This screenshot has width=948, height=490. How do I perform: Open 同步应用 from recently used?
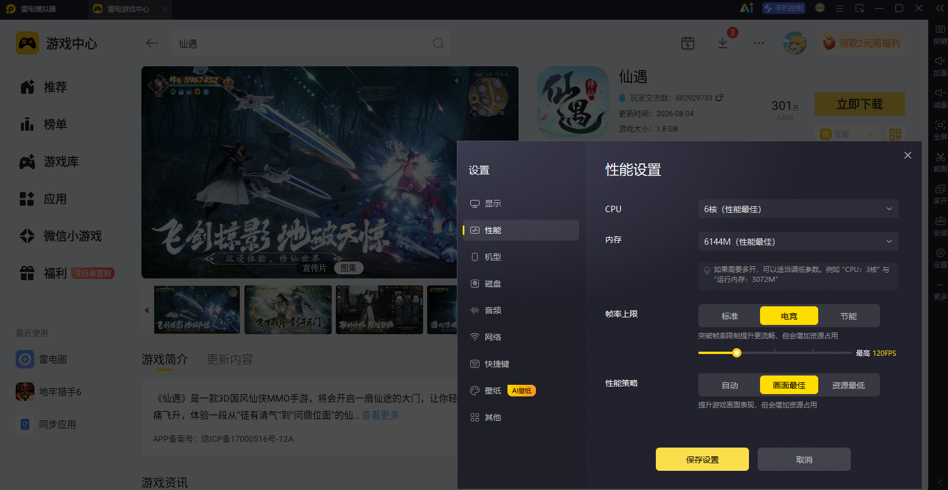pyautogui.click(x=47, y=424)
